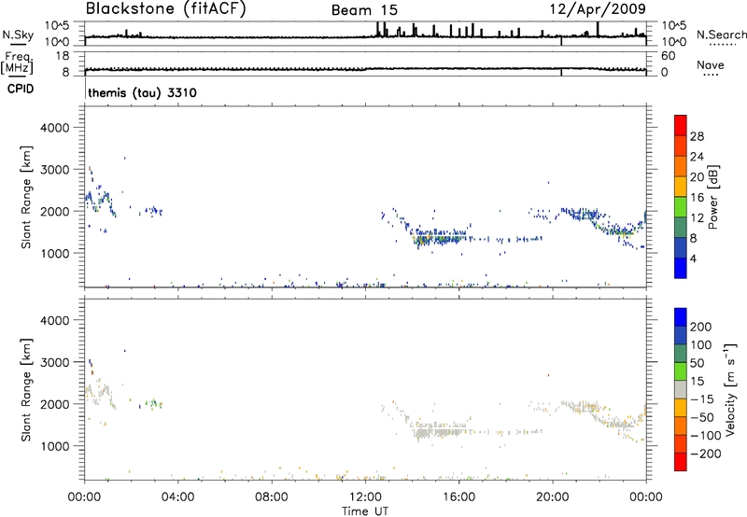Click the 'CPID' label

tap(21, 89)
